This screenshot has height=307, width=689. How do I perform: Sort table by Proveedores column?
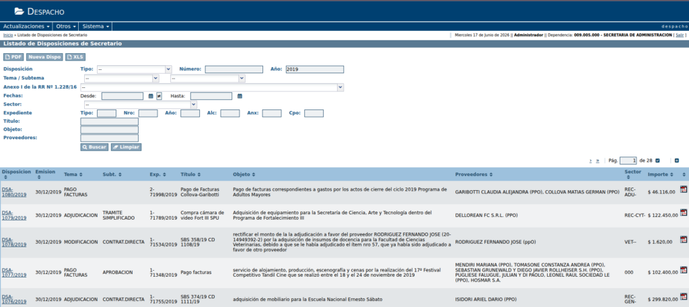click(491, 175)
